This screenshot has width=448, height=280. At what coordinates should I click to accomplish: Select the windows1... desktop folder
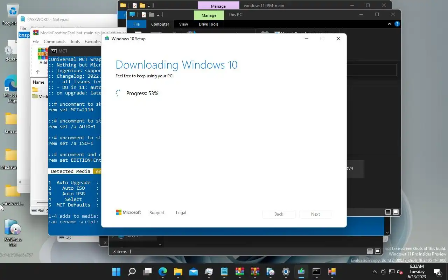point(12,195)
